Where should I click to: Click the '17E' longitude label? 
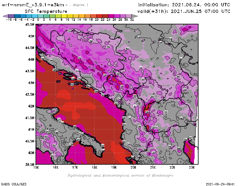[75, 167]
